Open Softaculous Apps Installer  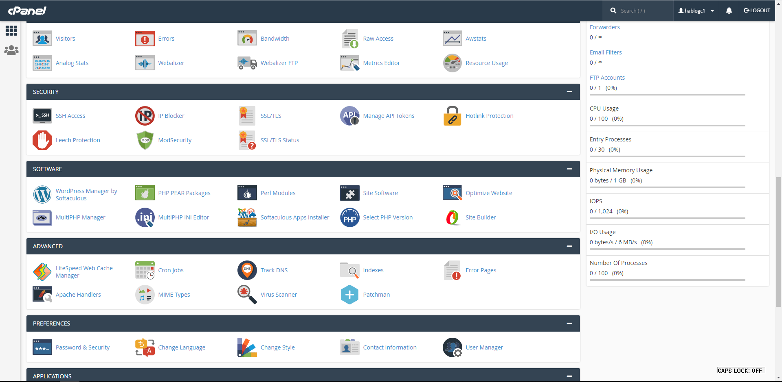pyautogui.click(x=295, y=217)
